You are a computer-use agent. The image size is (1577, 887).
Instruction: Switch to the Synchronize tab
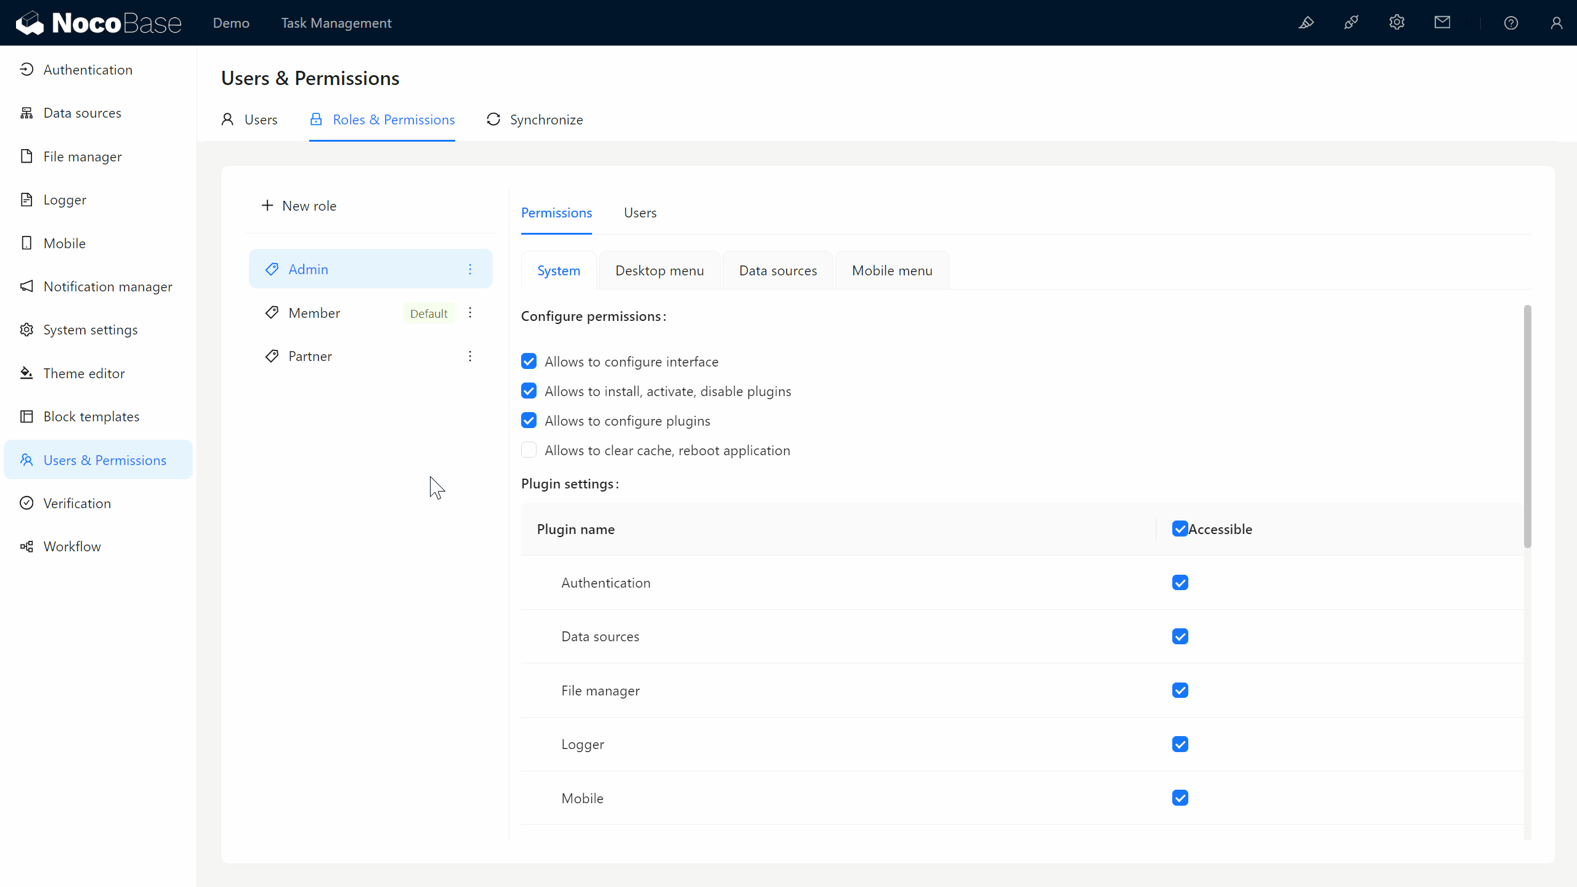coord(535,119)
